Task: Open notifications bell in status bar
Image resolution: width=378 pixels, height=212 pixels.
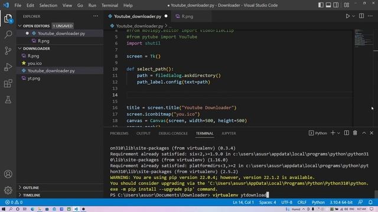Action: [370, 203]
